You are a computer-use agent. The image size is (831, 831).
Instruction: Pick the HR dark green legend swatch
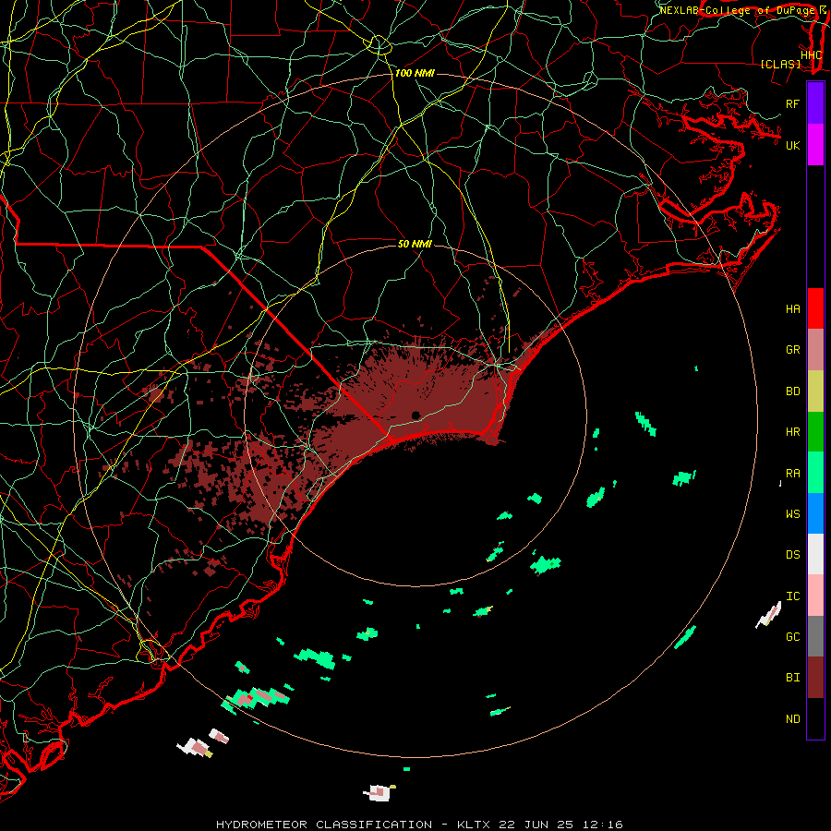(815, 432)
